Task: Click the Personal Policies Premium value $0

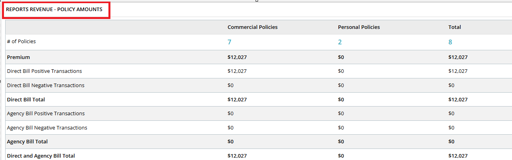Action: [341, 57]
